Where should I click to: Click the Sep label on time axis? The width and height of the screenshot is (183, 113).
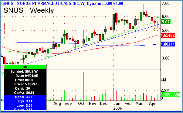click(x=68, y=104)
